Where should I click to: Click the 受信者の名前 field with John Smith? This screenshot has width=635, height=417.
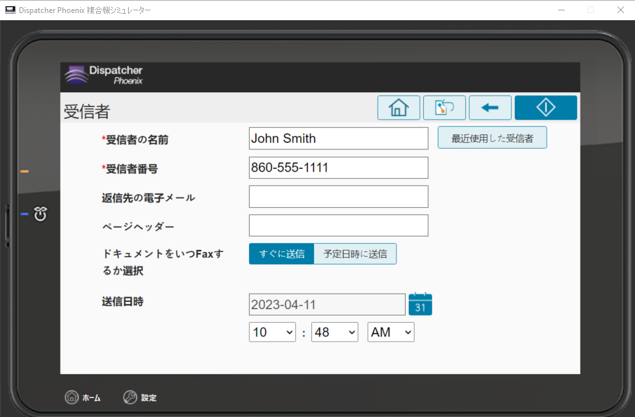coord(339,138)
